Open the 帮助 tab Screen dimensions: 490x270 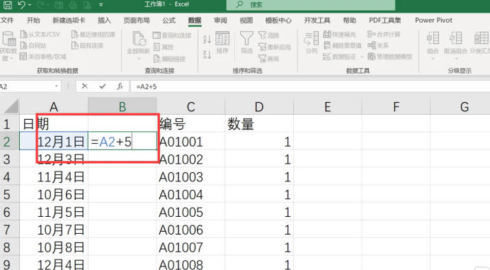349,21
